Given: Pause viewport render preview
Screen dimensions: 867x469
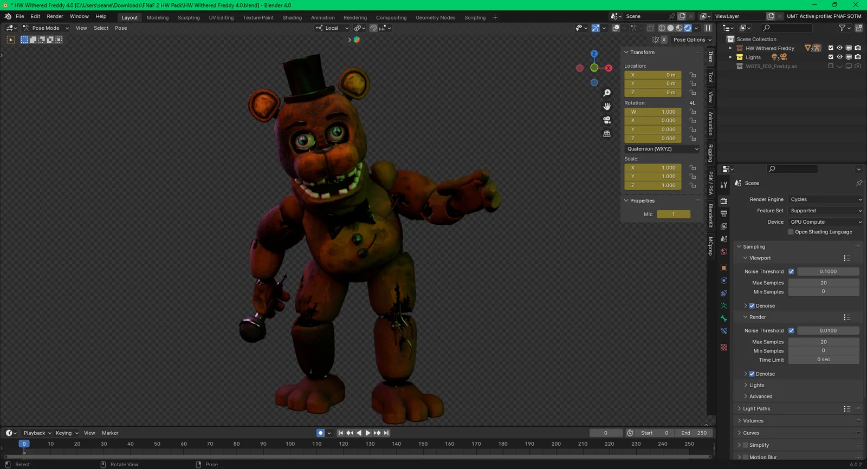Looking at the screenshot, I should point(708,28).
